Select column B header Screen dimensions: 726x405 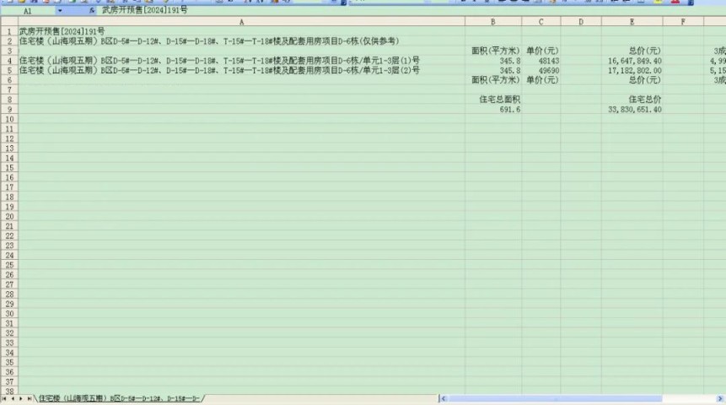coord(493,21)
